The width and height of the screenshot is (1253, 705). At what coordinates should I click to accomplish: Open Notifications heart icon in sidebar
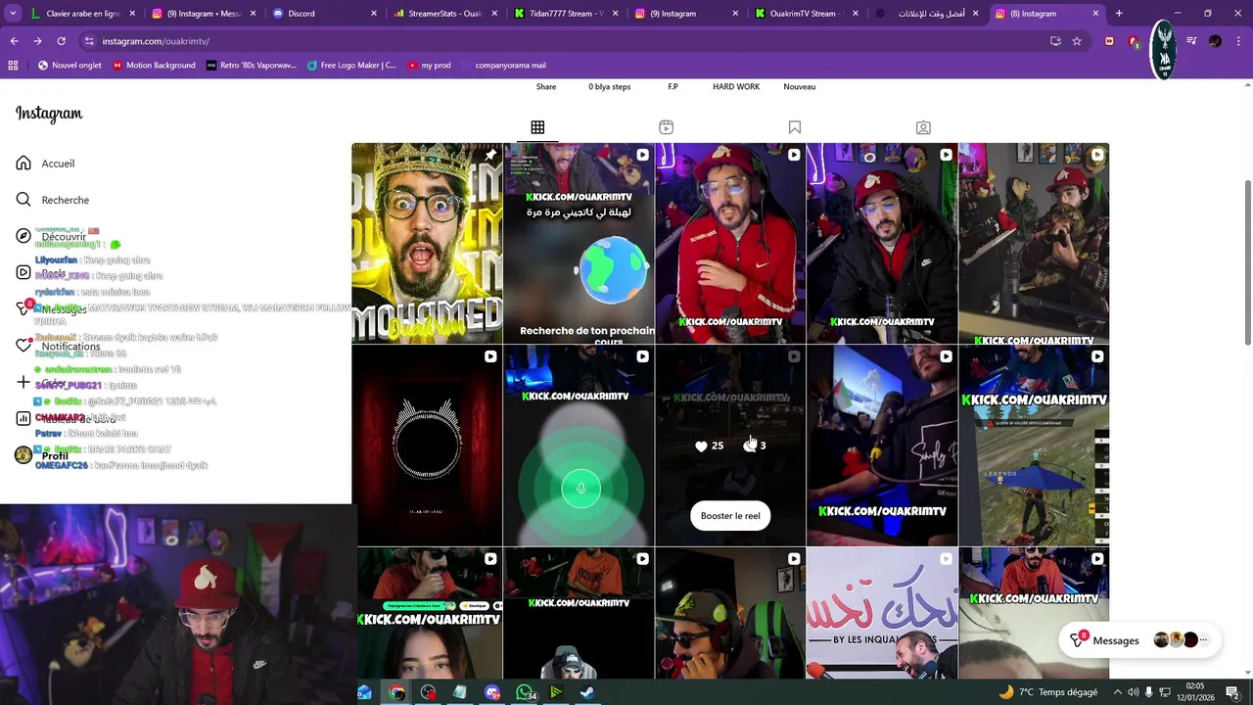tap(23, 346)
